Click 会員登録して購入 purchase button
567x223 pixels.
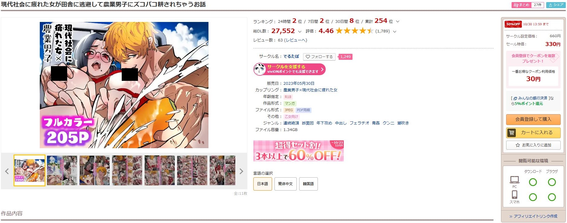tap(533, 119)
